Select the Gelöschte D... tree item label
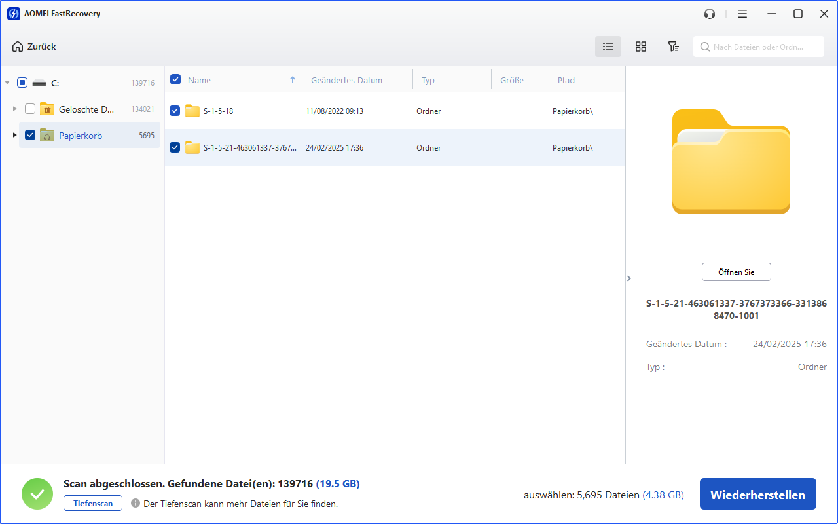This screenshot has height=524, width=838. coord(86,109)
